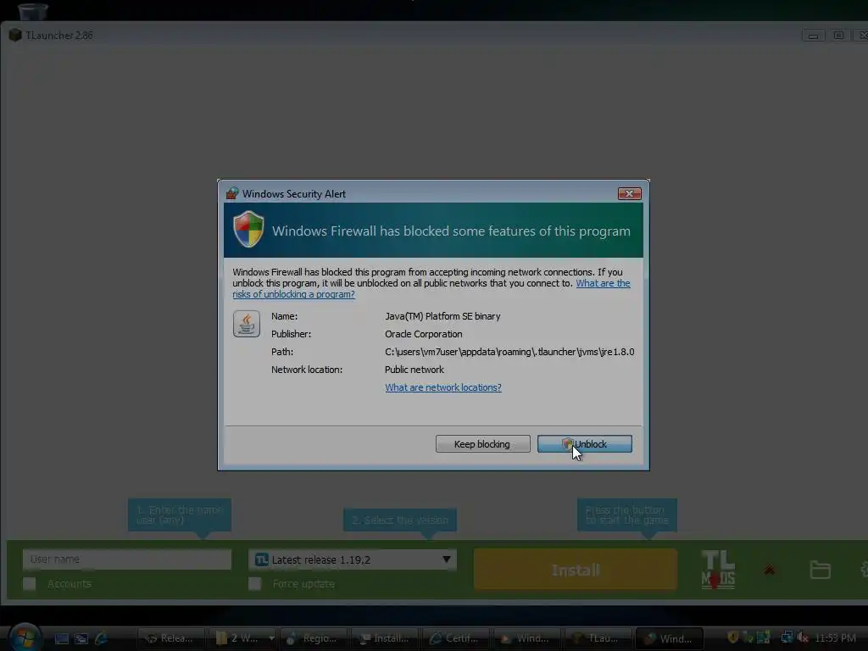Click the muted volume tray icon
The width and height of the screenshot is (868, 651).
click(x=803, y=637)
